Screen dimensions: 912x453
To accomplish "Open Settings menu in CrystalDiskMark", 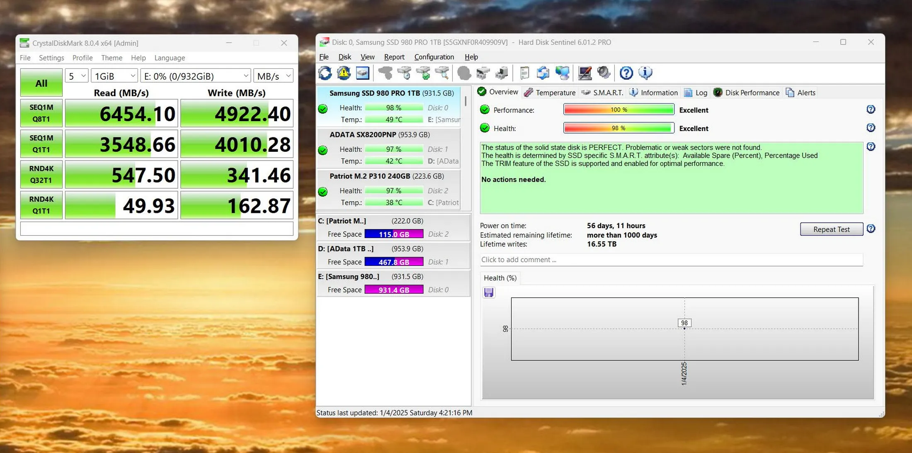I will 51,58.
